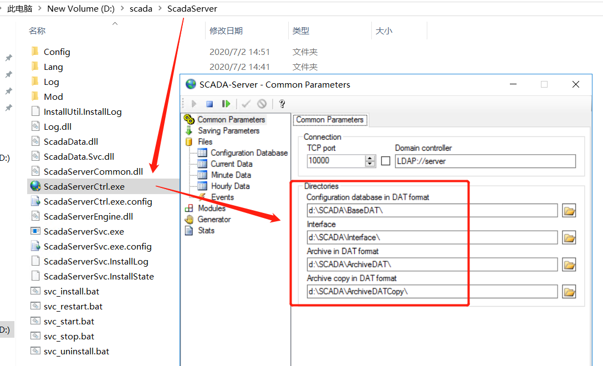Click the Stop service square icon
Screen dimensions: 603x366
pos(209,104)
